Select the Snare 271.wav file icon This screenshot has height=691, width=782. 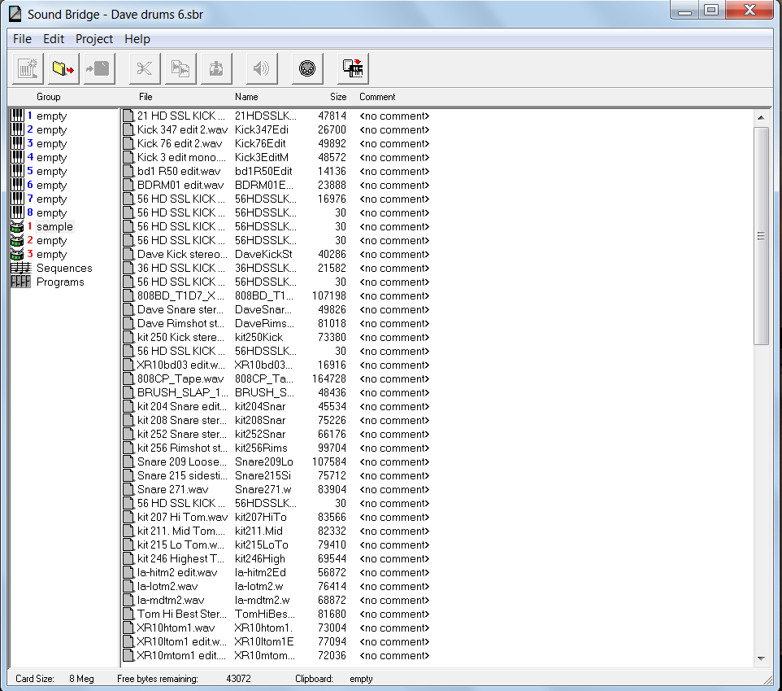point(128,490)
